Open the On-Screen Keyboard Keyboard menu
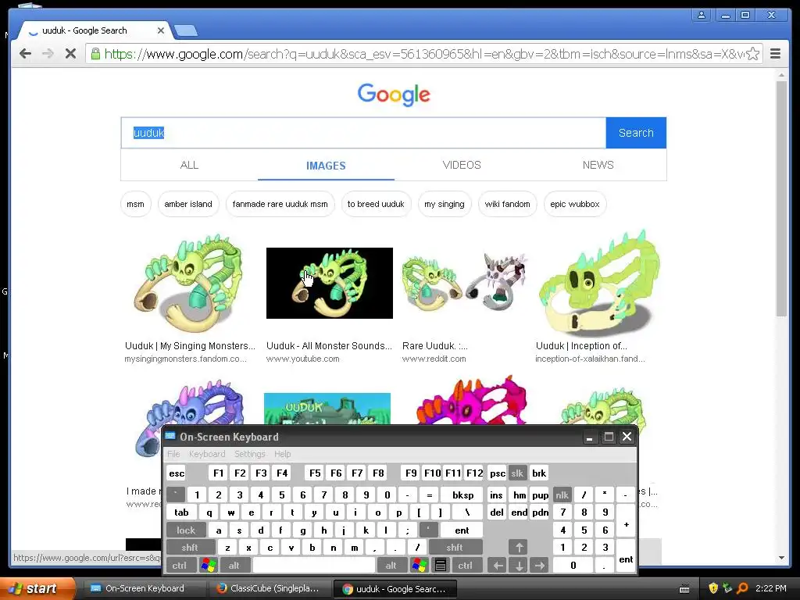 pos(206,454)
